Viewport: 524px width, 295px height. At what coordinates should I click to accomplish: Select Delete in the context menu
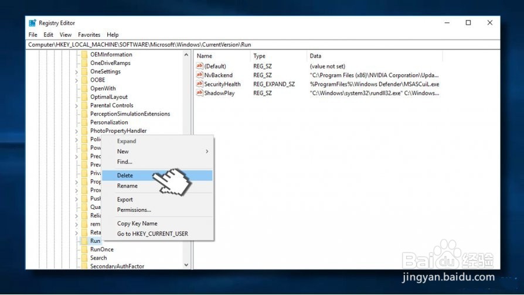(x=157, y=176)
